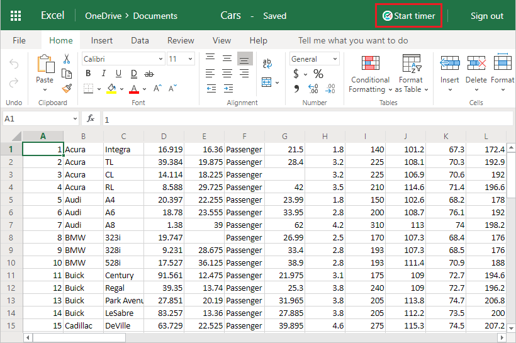516x343 pixels.
Task: Click Increase Decimal icon
Action: (x=313, y=88)
